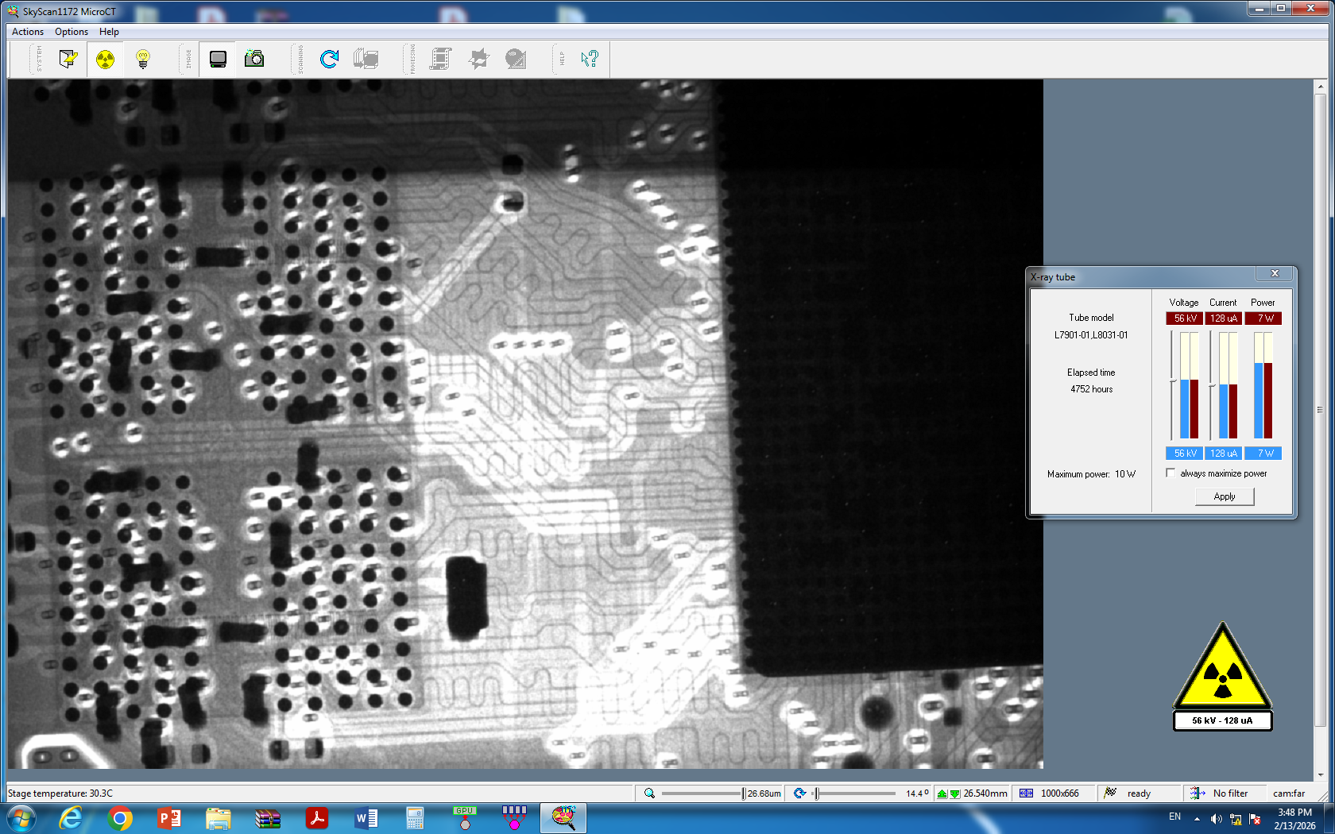
Task: Click the green stage up arrow
Action: pyautogui.click(x=942, y=793)
